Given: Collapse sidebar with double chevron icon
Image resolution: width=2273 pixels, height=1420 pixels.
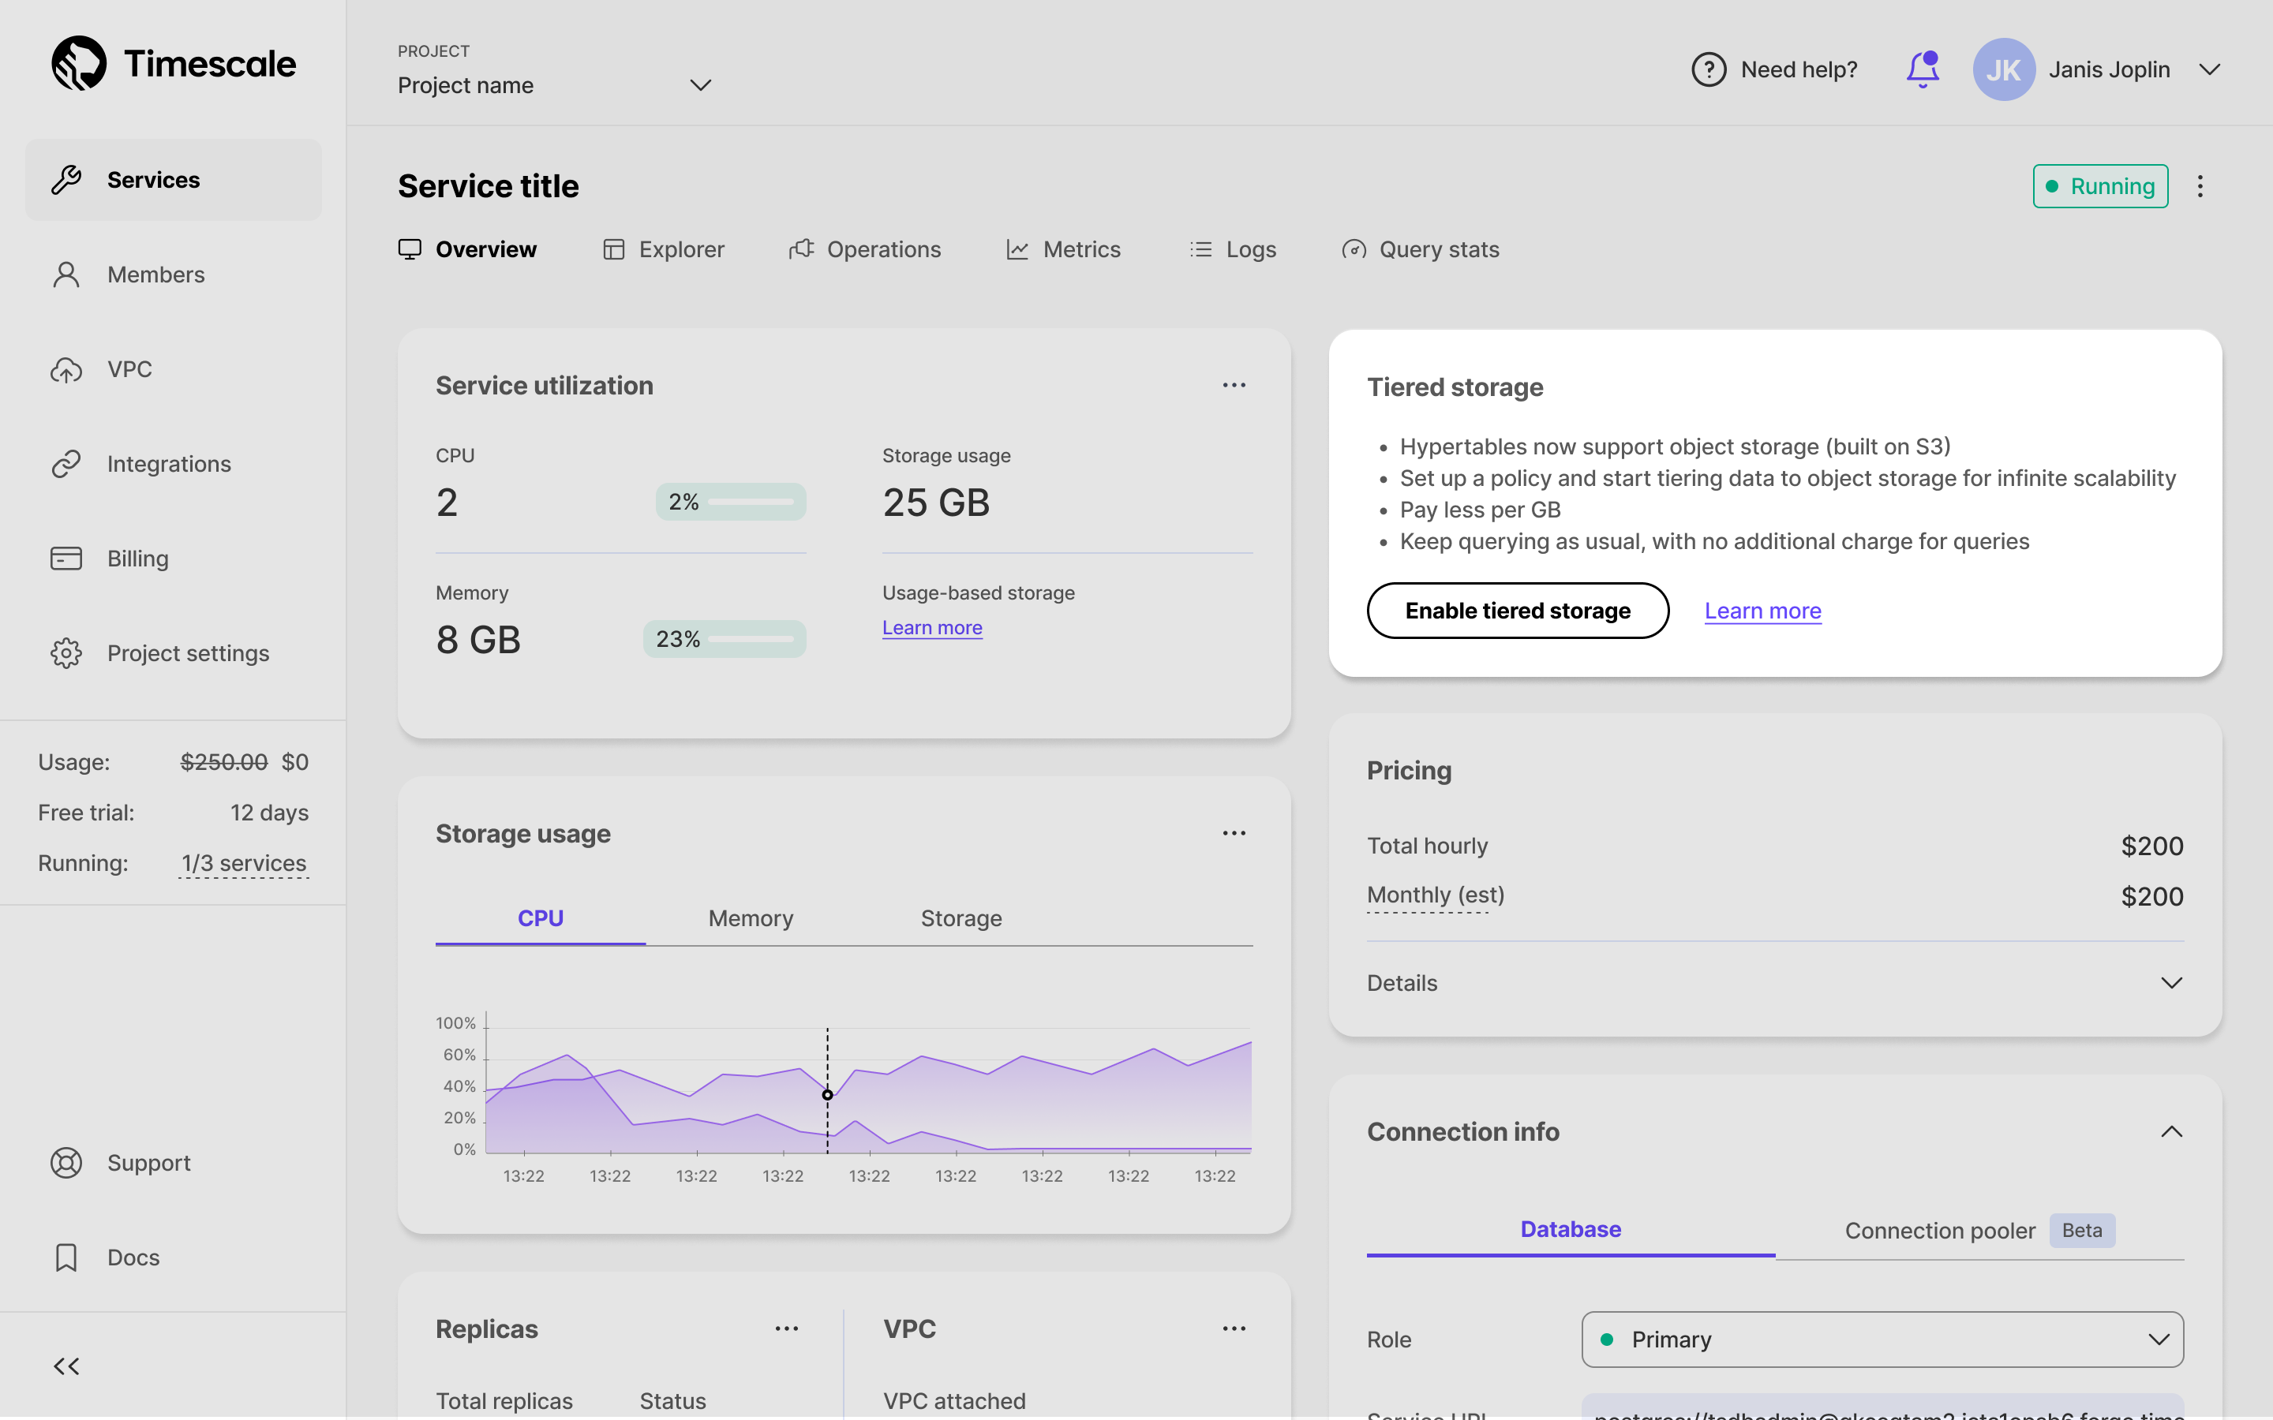Looking at the screenshot, I should pyautogui.click(x=66, y=1366).
